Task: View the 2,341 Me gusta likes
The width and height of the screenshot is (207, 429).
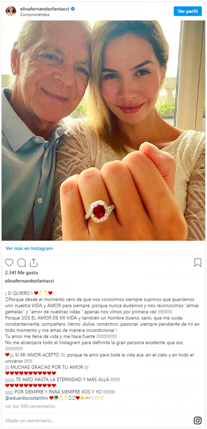Action: point(21,272)
